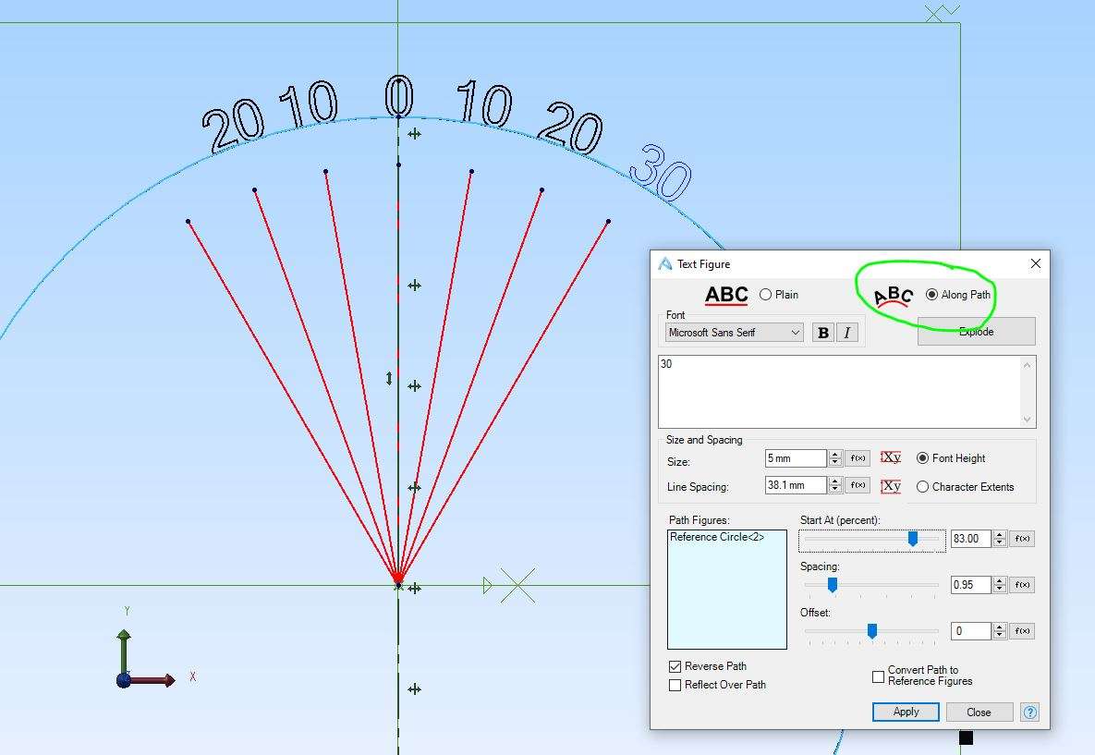This screenshot has width=1095, height=755.
Task: Click the Size field showing 5 mm
Action: pyautogui.click(x=796, y=458)
